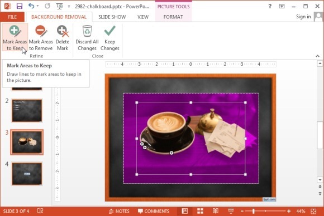Switch to Slide Sorter view
324x216 pixels.
[200, 211]
